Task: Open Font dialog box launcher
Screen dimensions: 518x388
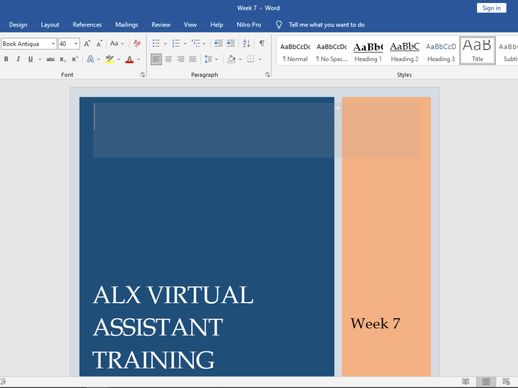Action: point(142,75)
